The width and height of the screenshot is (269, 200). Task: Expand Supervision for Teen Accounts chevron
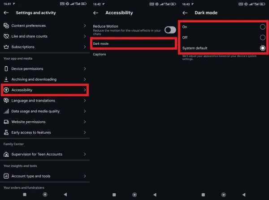85,154
